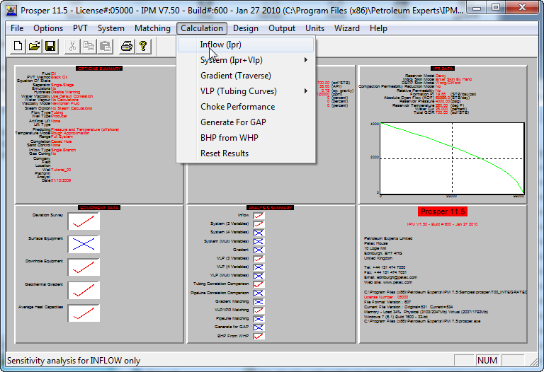
Task: Click the Gradient analysis status box
Action: [259, 250]
